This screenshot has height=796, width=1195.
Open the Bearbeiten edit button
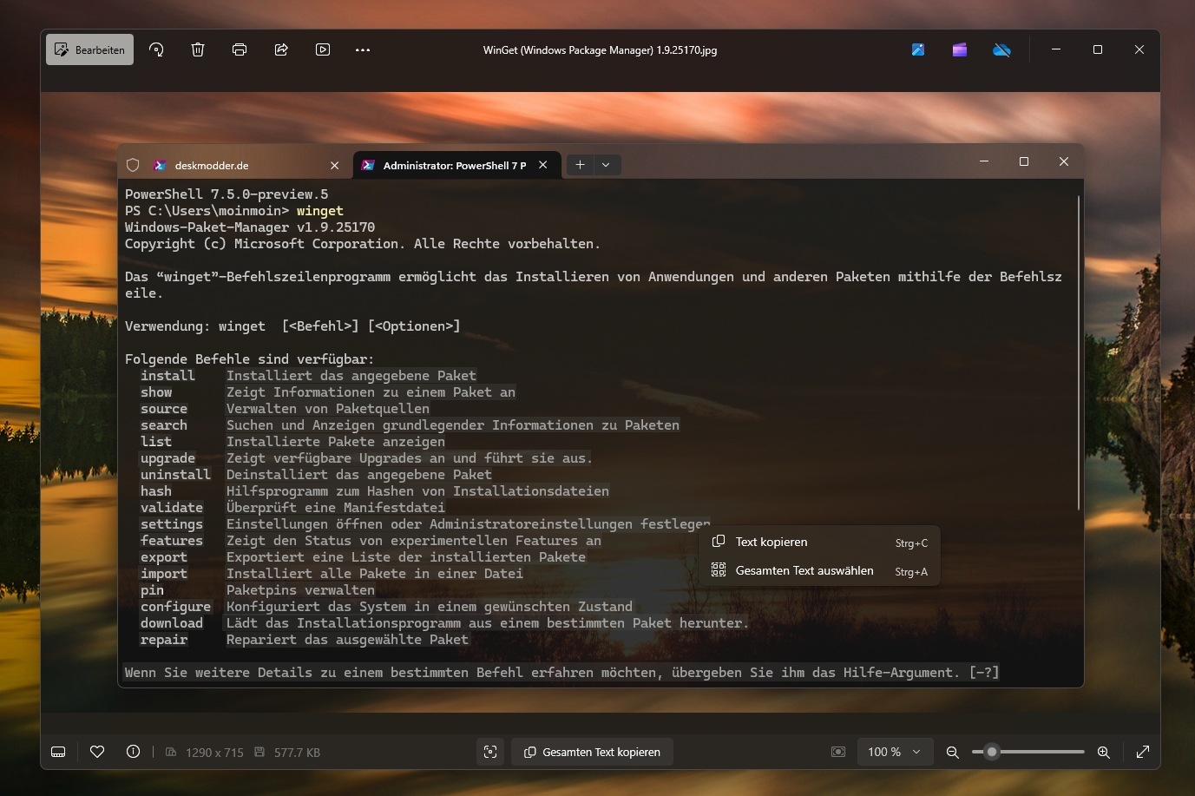point(89,49)
